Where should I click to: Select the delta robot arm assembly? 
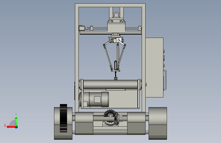pos(115,54)
